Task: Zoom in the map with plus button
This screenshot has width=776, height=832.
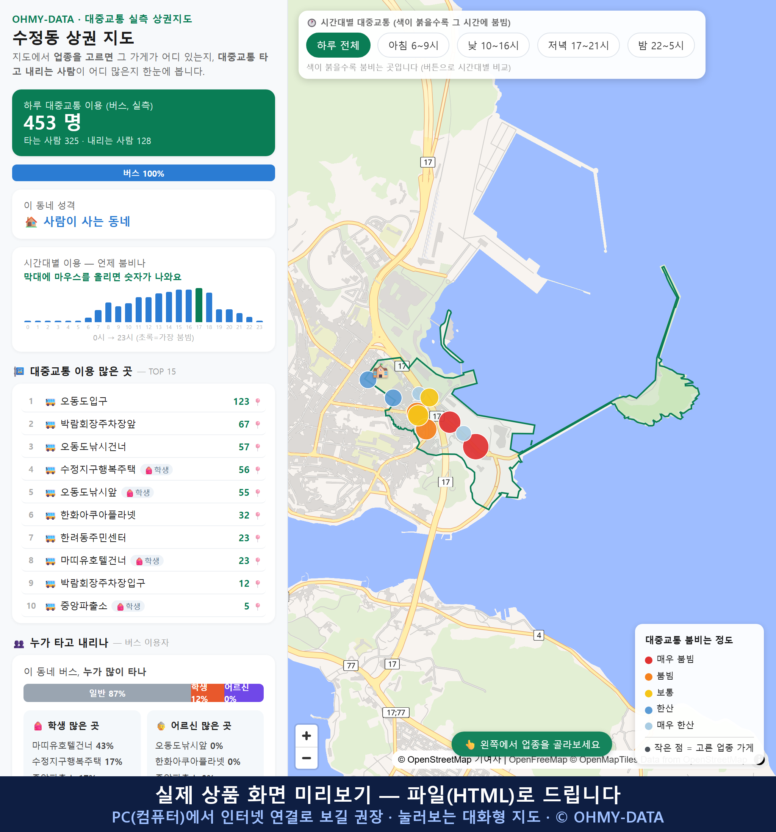Action: (306, 736)
